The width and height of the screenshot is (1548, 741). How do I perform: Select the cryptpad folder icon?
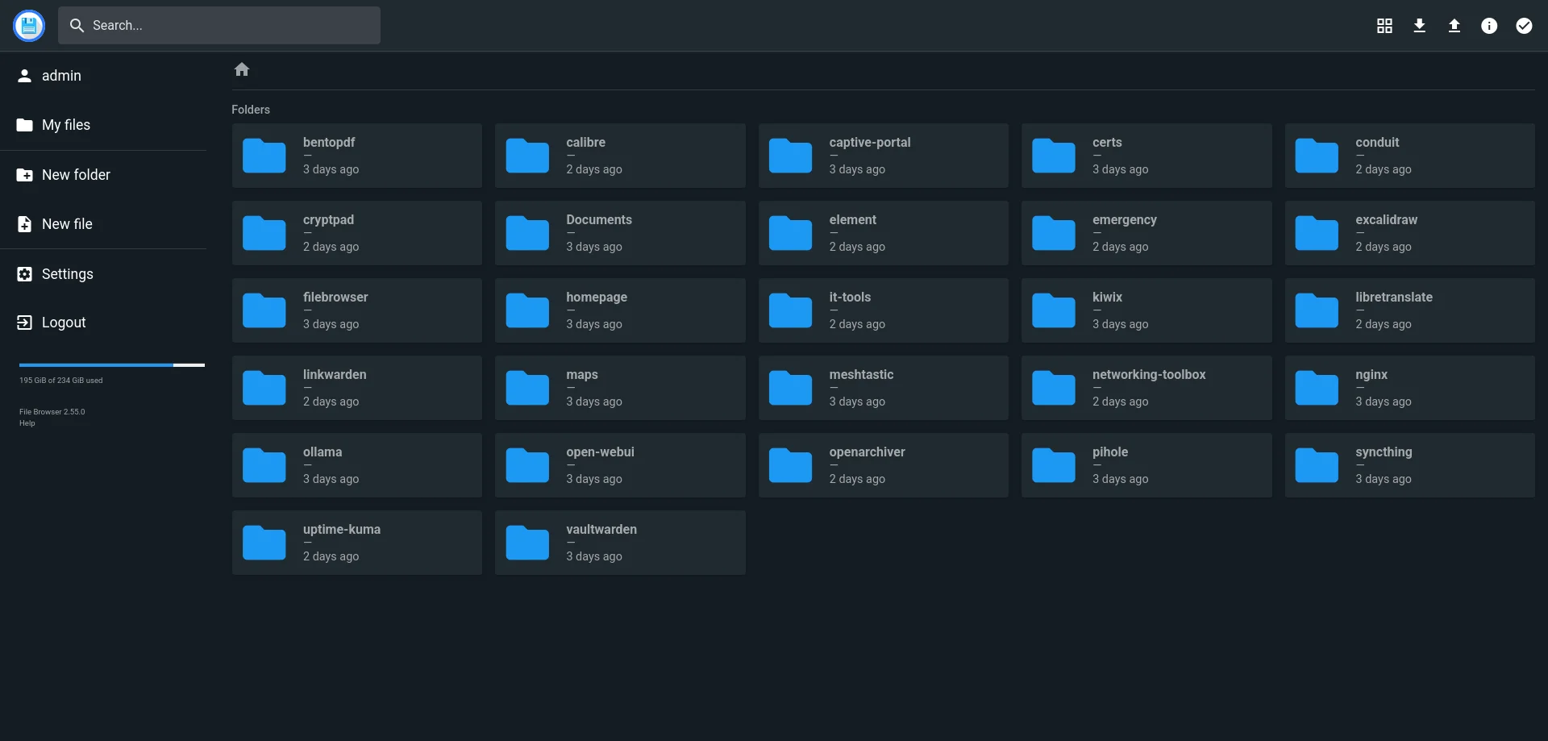[x=264, y=233]
